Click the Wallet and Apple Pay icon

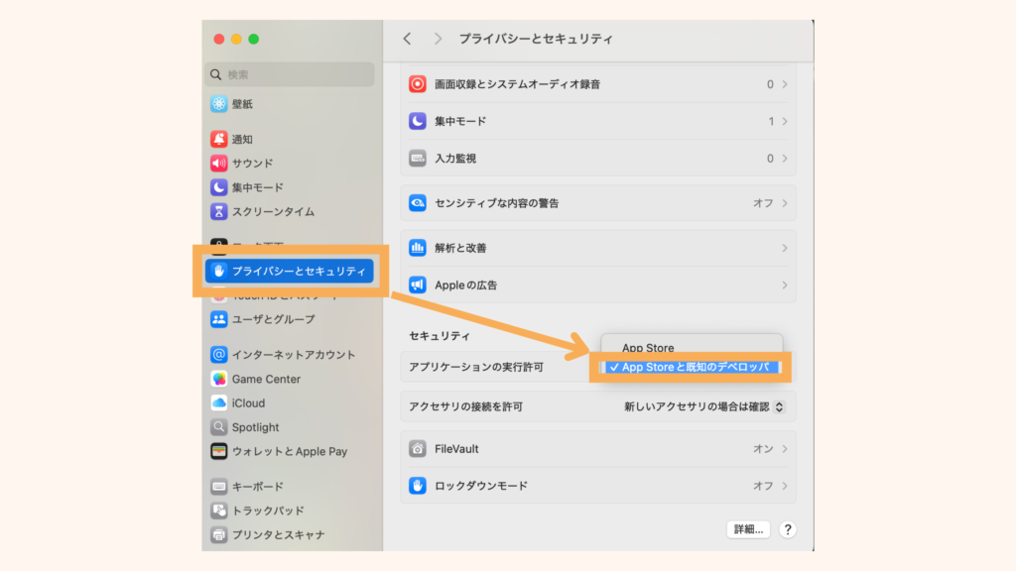(x=220, y=450)
